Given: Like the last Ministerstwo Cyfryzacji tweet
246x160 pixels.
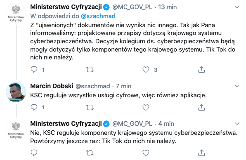Looking at the screenshot, I should coord(146,153).
